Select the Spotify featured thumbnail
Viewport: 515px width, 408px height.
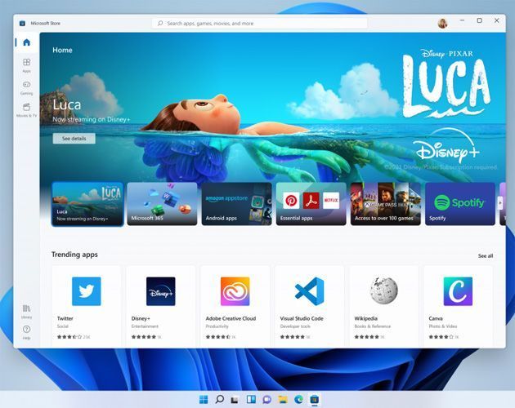(x=459, y=203)
